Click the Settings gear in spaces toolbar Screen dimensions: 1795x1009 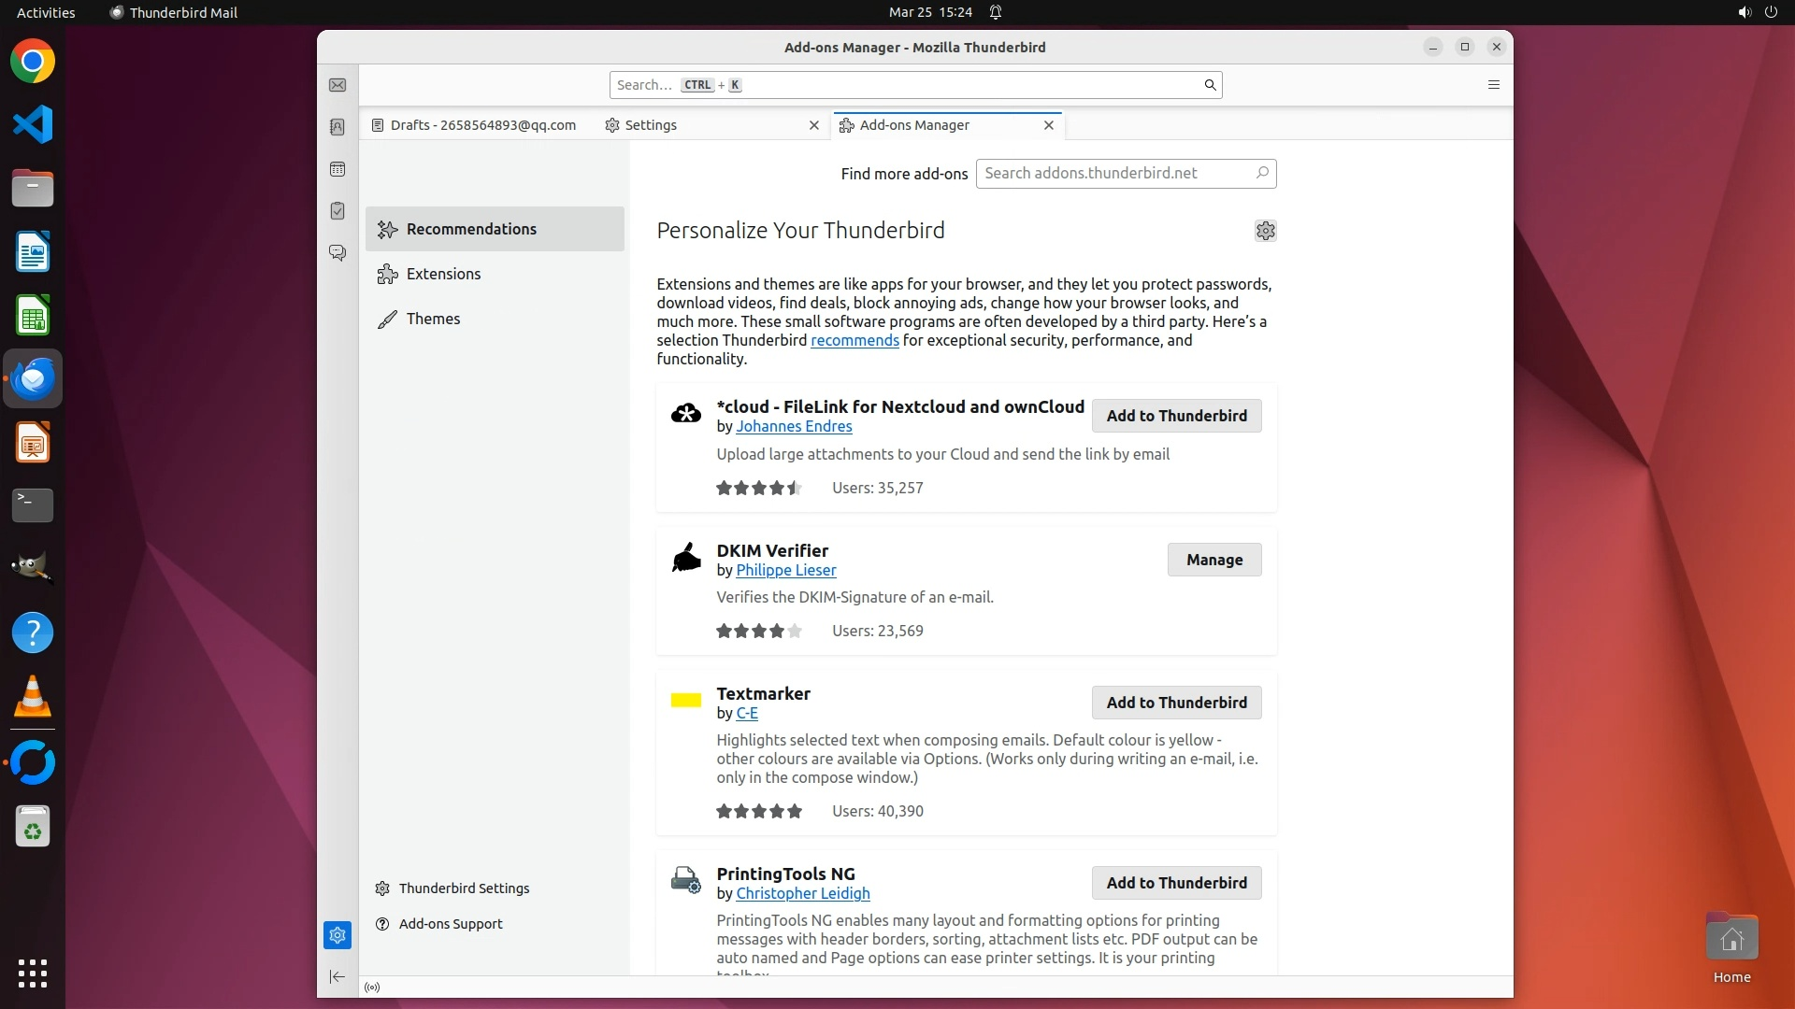(337, 935)
